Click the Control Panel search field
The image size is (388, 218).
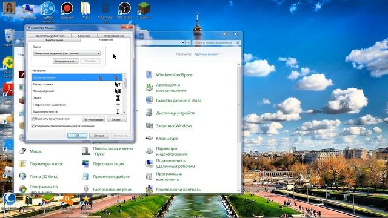[x=216, y=42]
